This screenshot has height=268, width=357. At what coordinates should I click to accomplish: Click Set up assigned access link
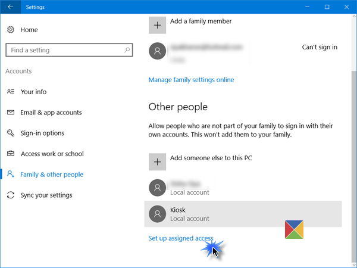(x=181, y=238)
